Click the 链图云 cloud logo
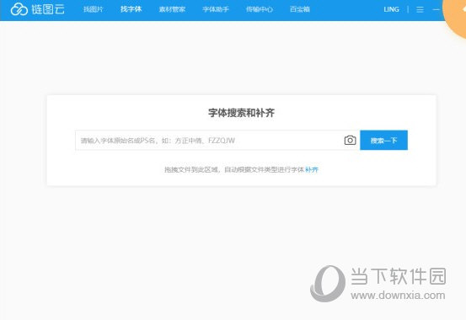This screenshot has height=320, width=466. pos(37,9)
